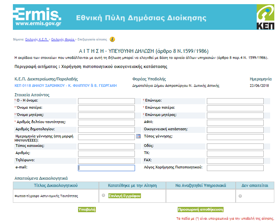The width and height of the screenshot is (280, 222).
Task: Select 'Κατατέθηκε με την Αίτηση' radio button
Action: pyautogui.click(x=103, y=196)
